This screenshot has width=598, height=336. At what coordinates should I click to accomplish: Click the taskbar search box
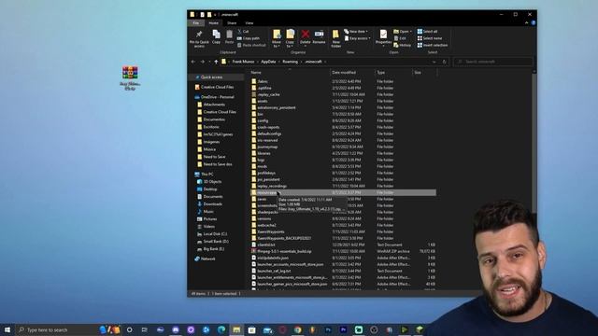point(56,329)
